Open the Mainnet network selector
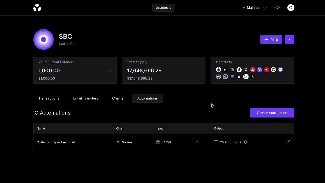325x183 pixels. [255, 8]
